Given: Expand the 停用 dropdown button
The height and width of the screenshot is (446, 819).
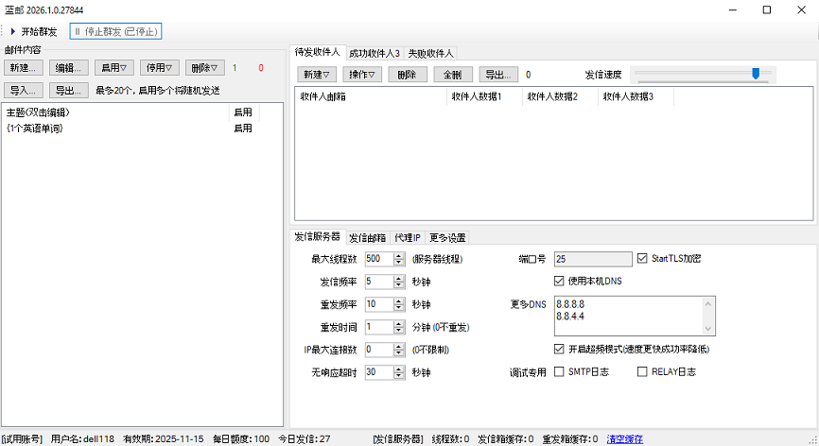Looking at the screenshot, I should (x=159, y=68).
